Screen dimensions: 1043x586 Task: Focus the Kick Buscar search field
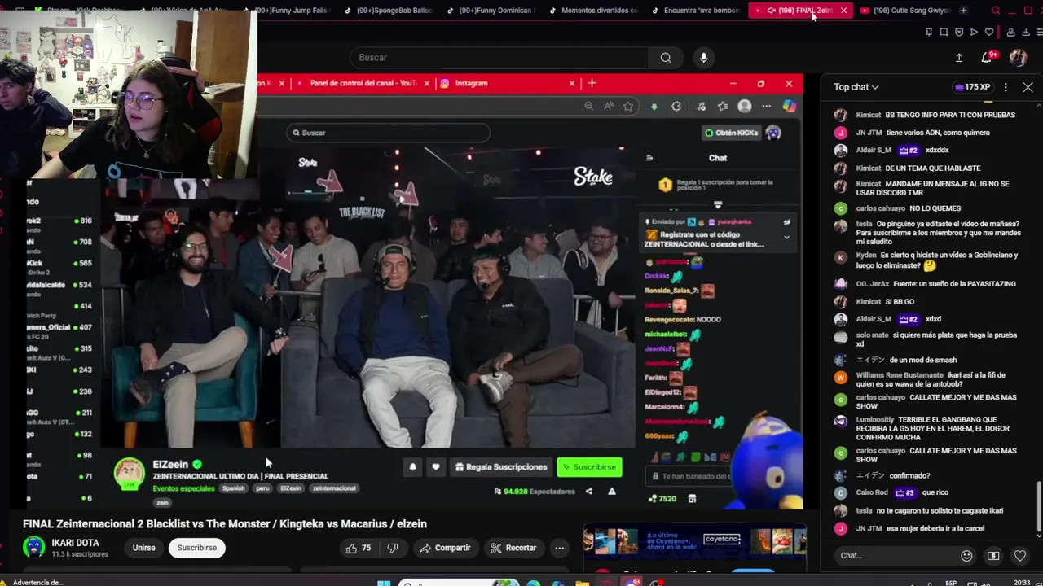click(x=388, y=133)
